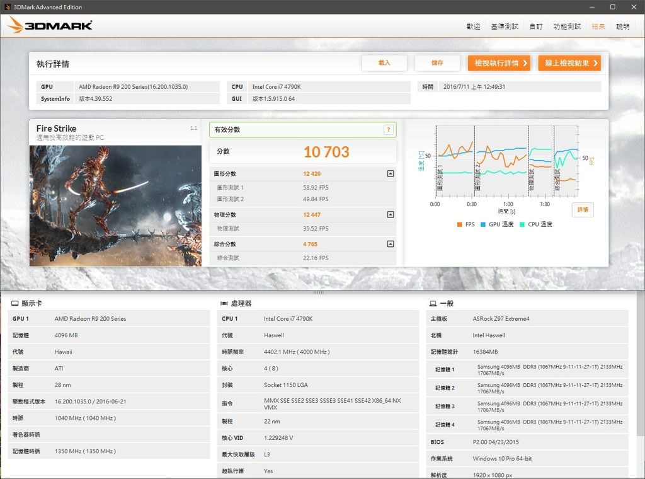Click the Intel Haswell northbridge value

[x=489, y=335]
